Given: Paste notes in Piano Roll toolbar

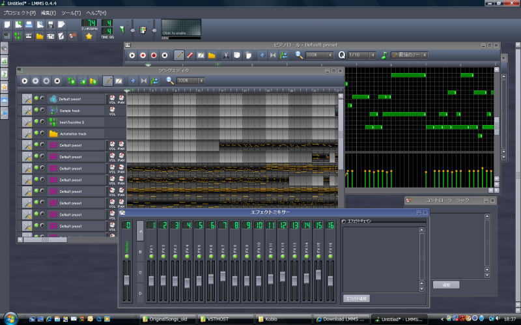Looking at the screenshot, I should point(248,55).
